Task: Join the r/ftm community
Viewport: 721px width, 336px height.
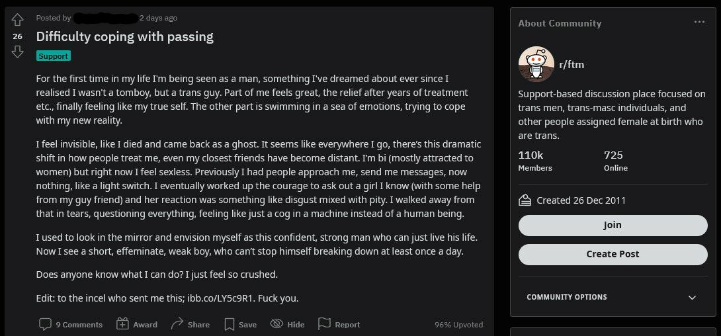Action: click(x=613, y=226)
